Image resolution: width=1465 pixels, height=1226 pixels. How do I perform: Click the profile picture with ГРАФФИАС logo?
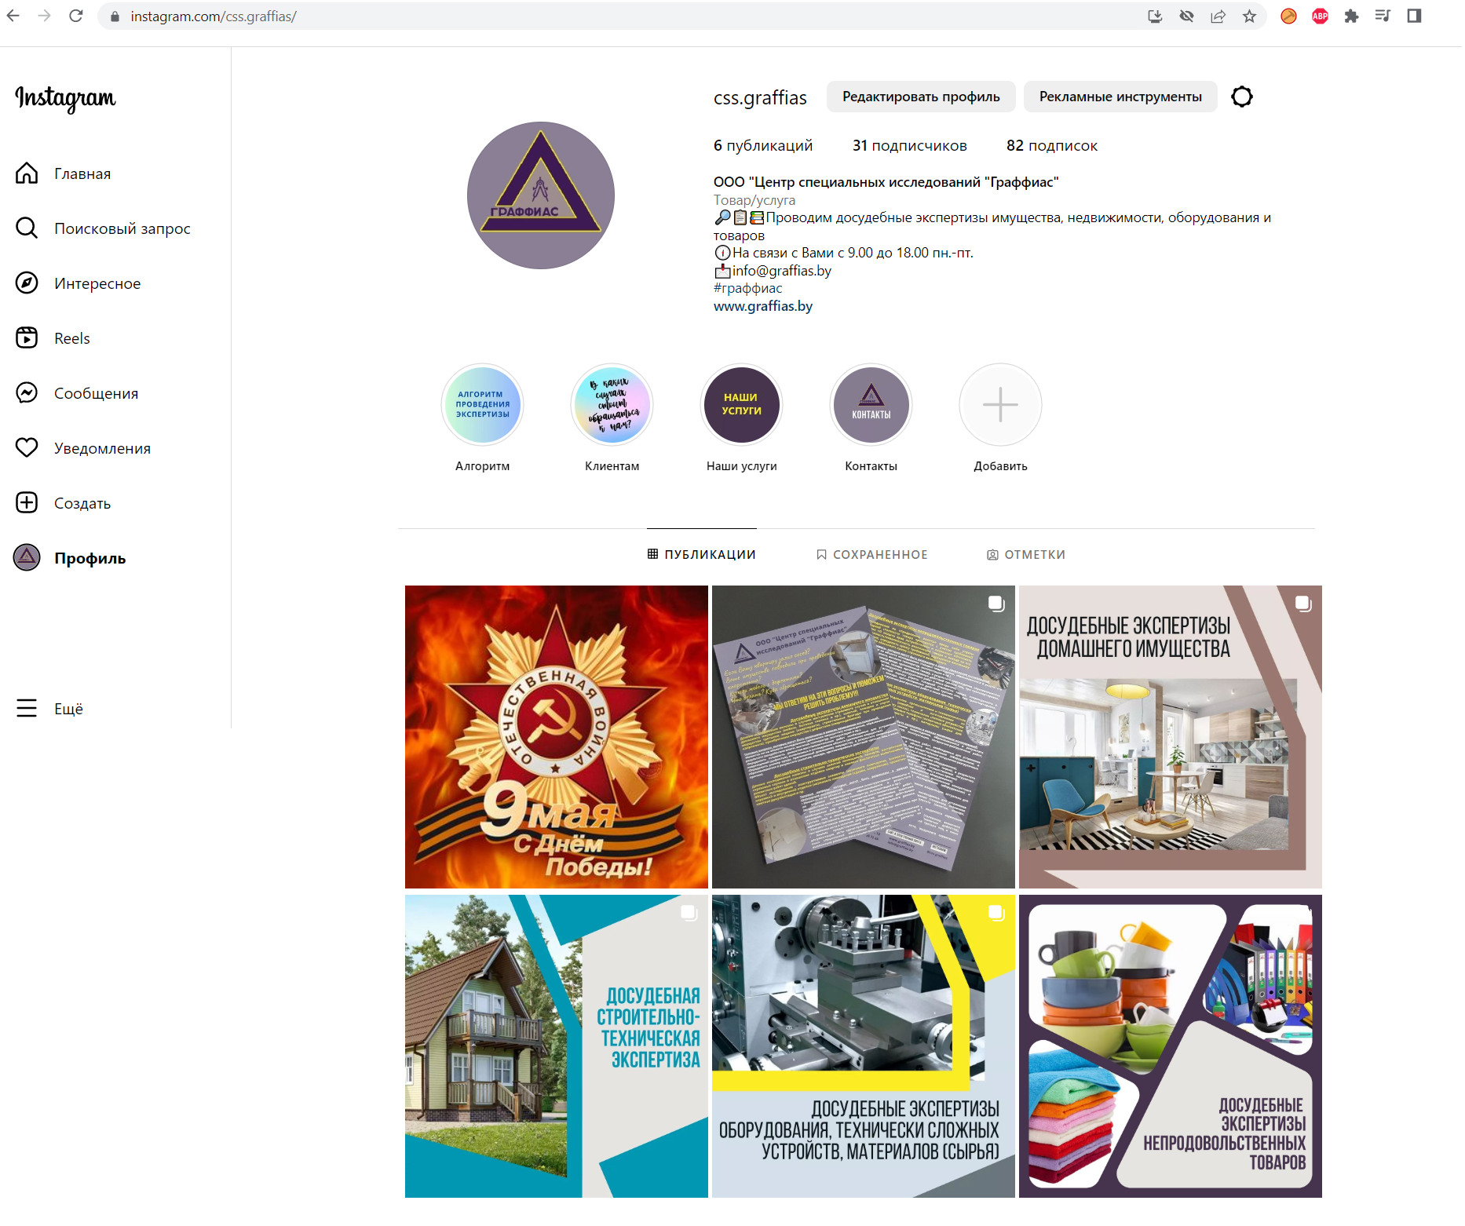[540, 195]
